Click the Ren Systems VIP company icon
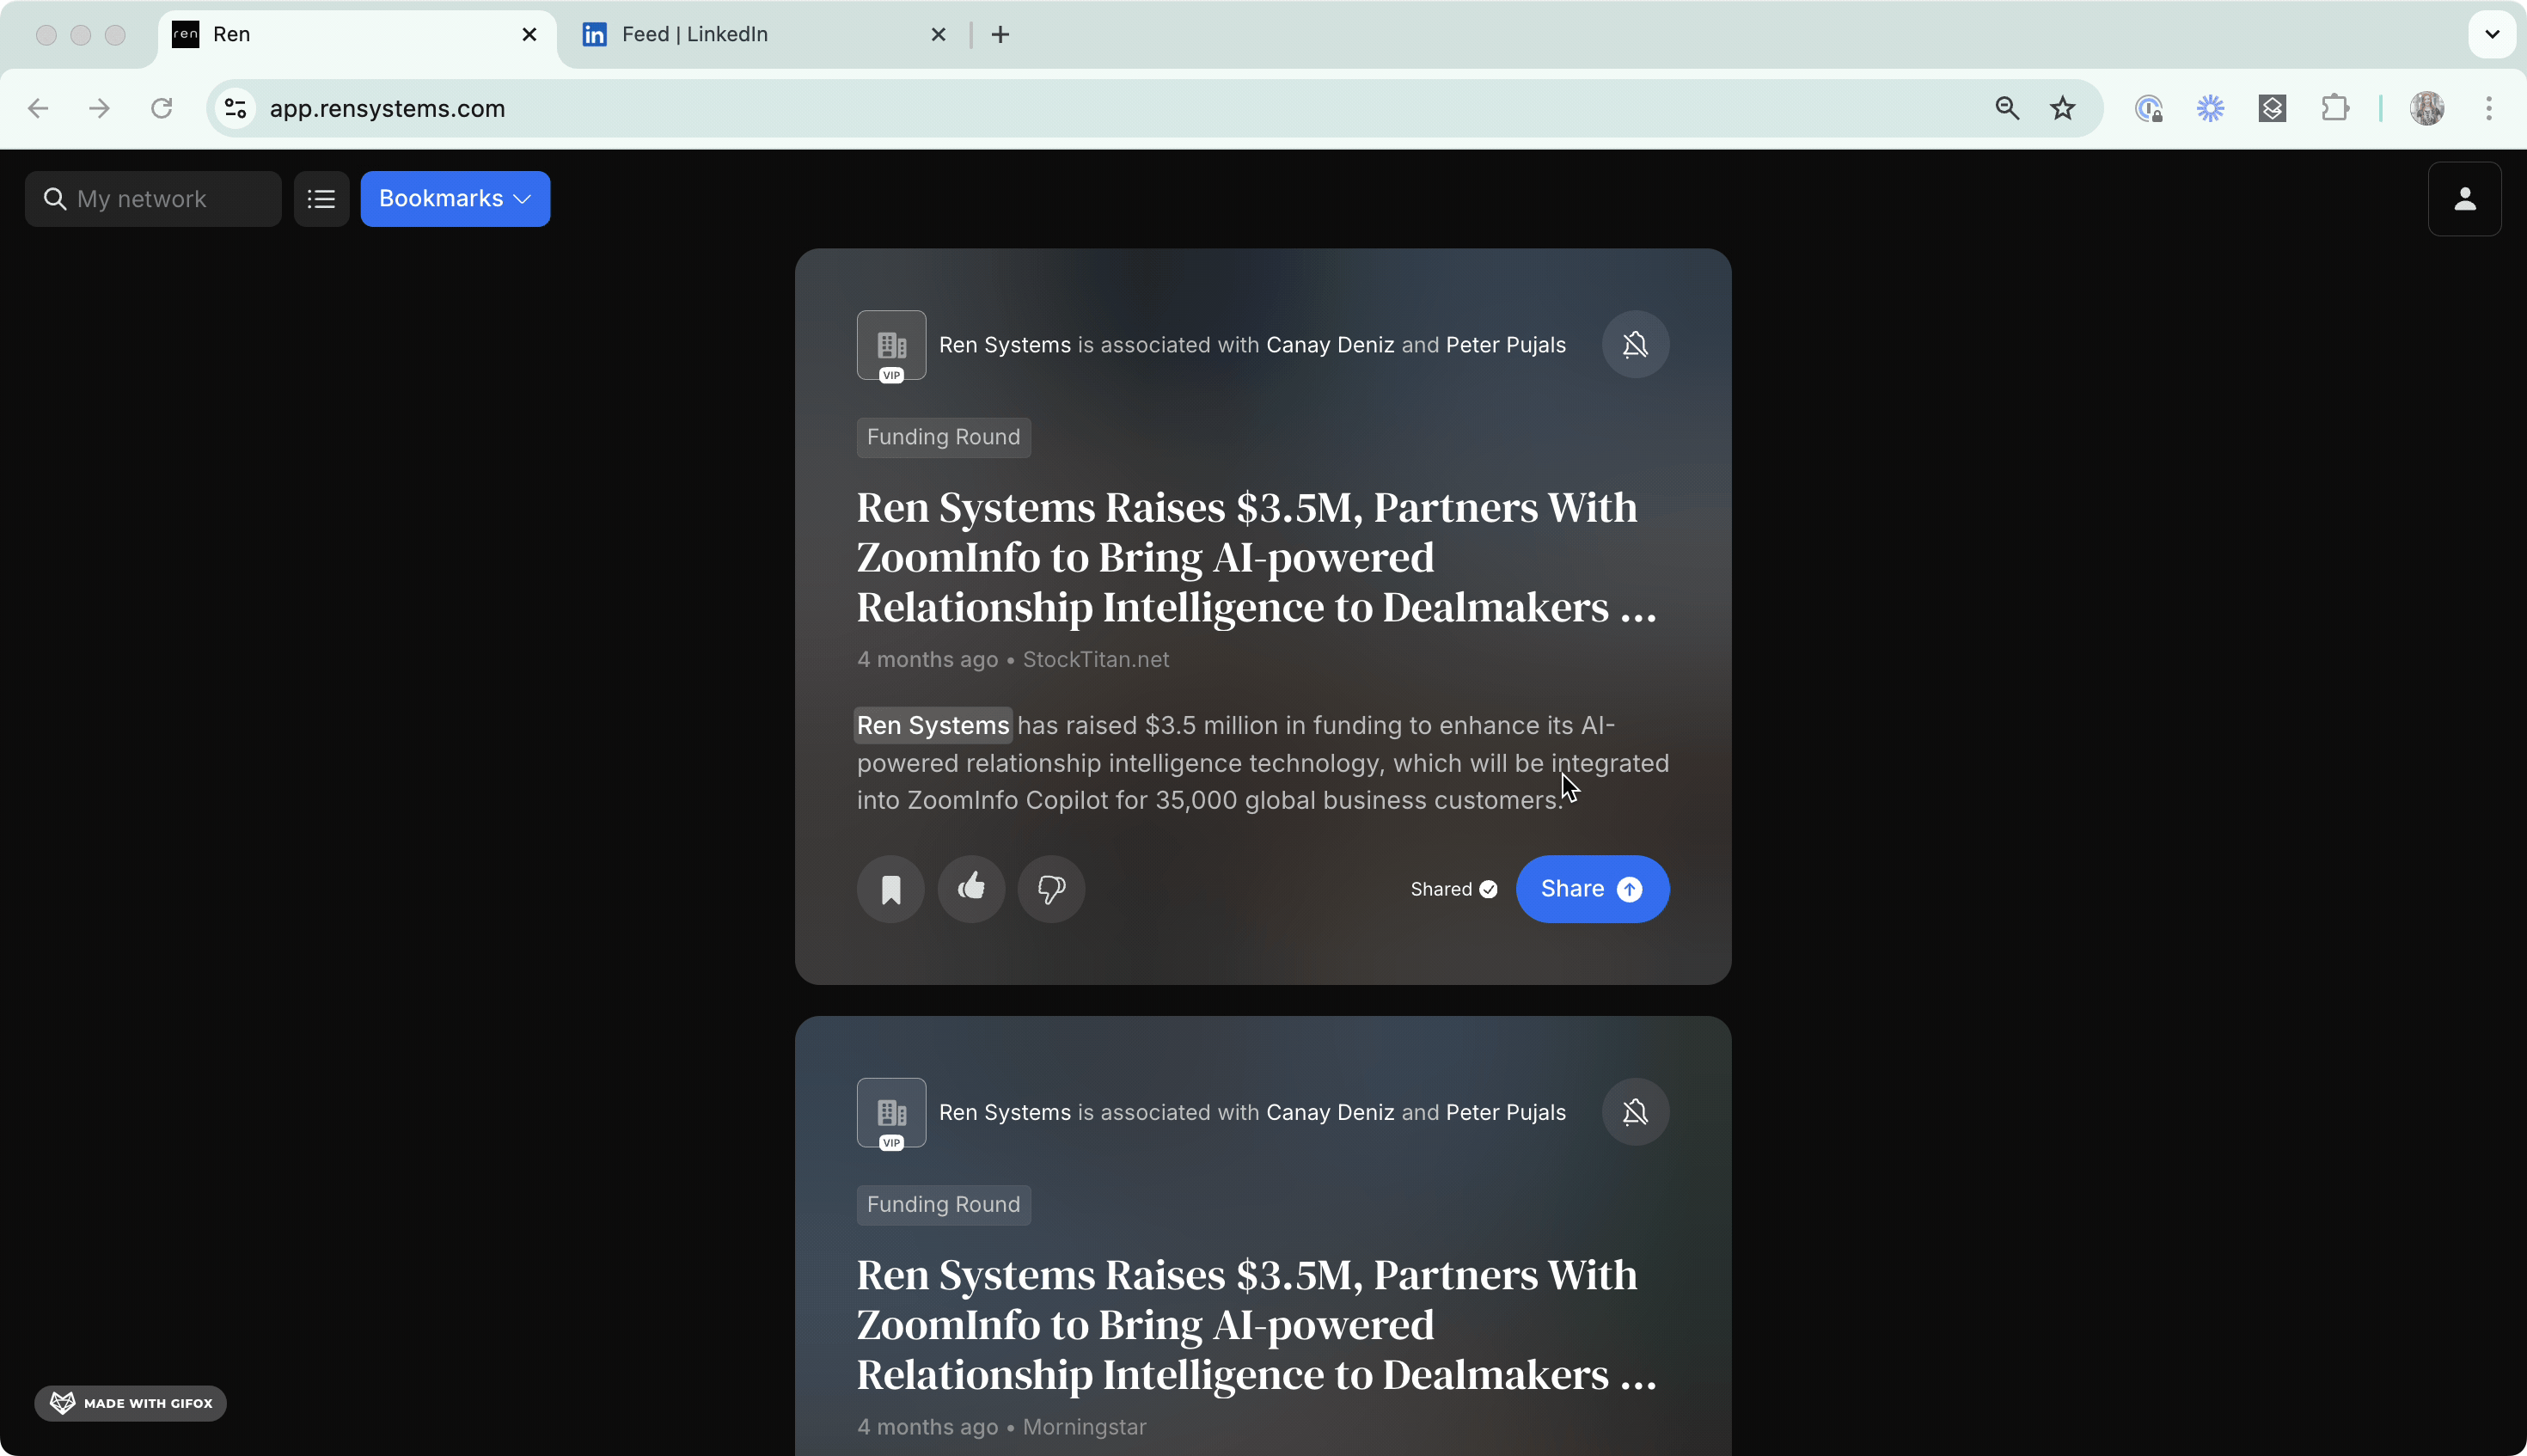This screenshot has height=1456, width=2527. (891, 345)
